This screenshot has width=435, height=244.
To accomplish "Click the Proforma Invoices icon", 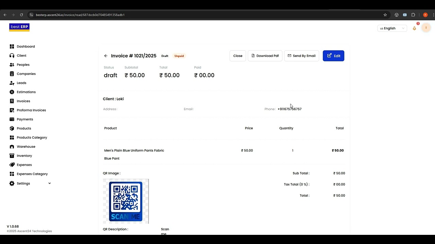I will point(12,110).
